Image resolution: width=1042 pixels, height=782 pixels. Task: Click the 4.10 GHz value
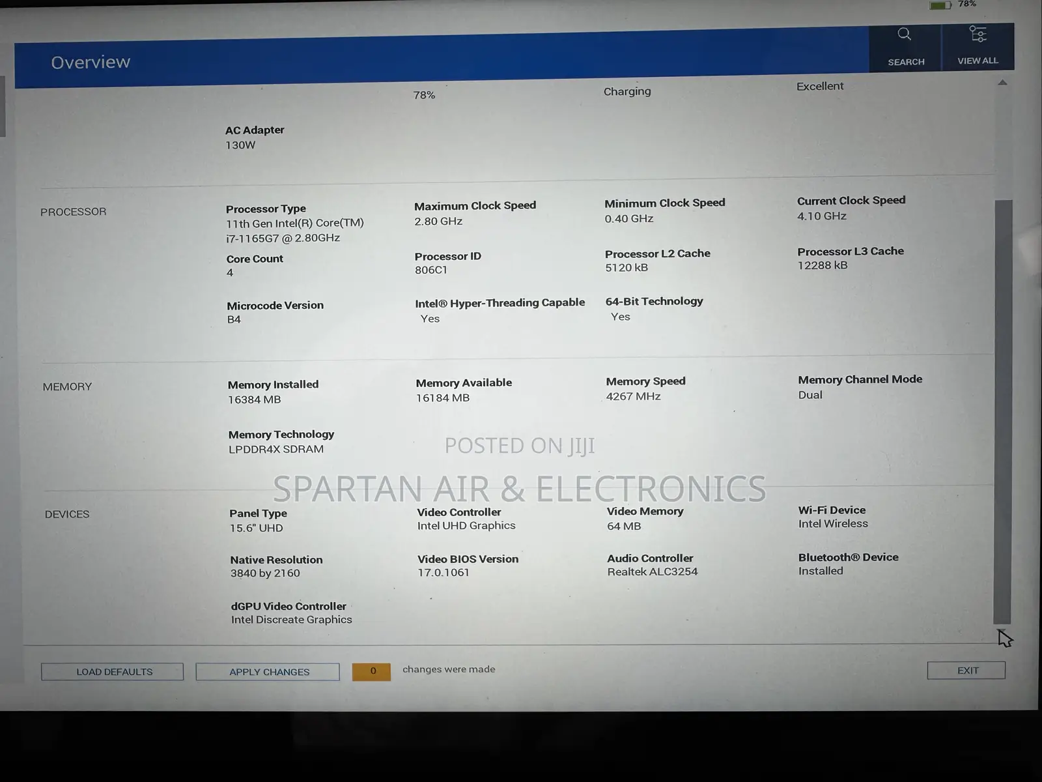pyautogui.click(x=822, y=216)
